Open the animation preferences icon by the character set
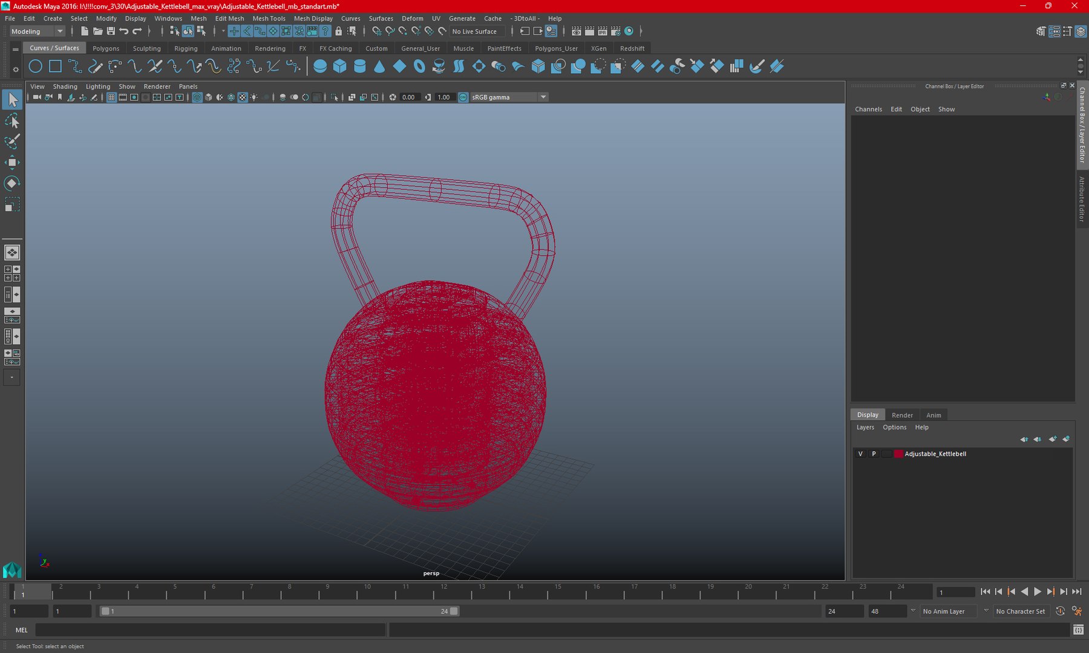 pos(1078,611)
